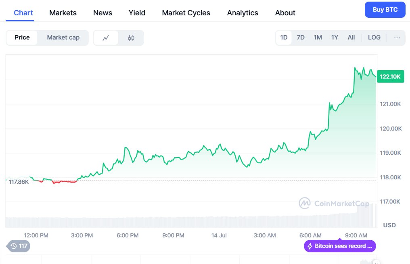Enable LOG scale on chart
This screenshot has height=264, width=410.
pyautogui.click(x=374, y=37)
